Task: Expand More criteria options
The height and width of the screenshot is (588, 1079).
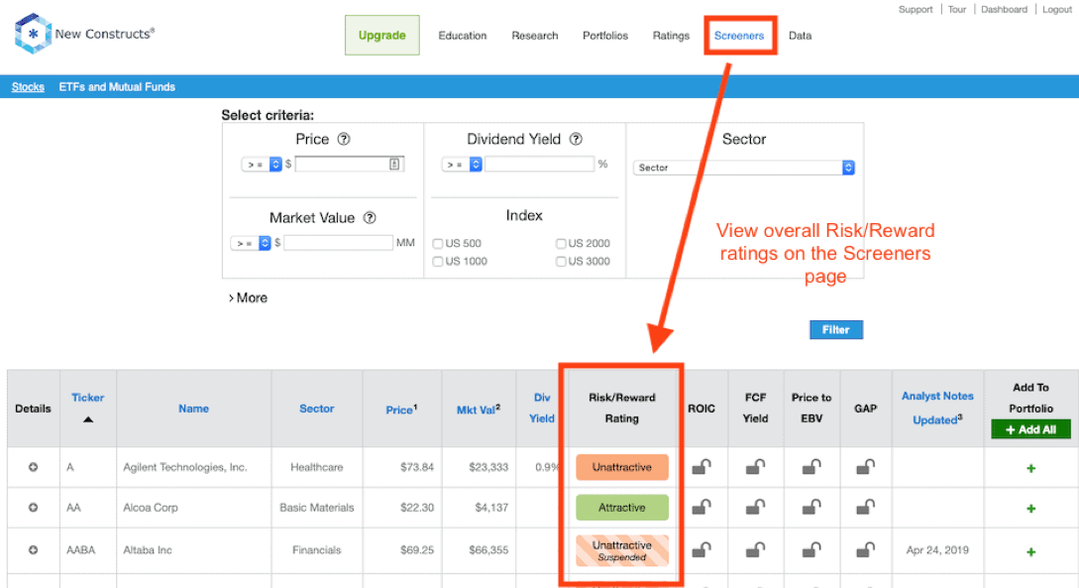Action: 248,298
